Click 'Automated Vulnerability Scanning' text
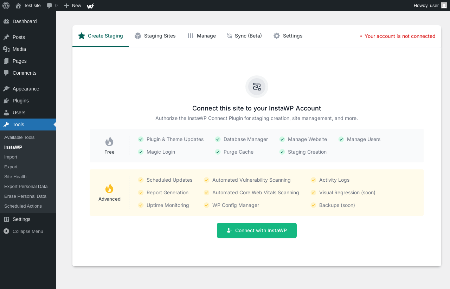The width and height of the screenshot is (450, 289). tap(251, 180)
